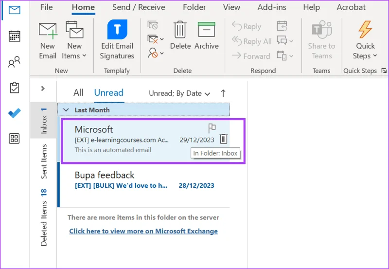Click Share to Teams

click(x=321, y=40)
